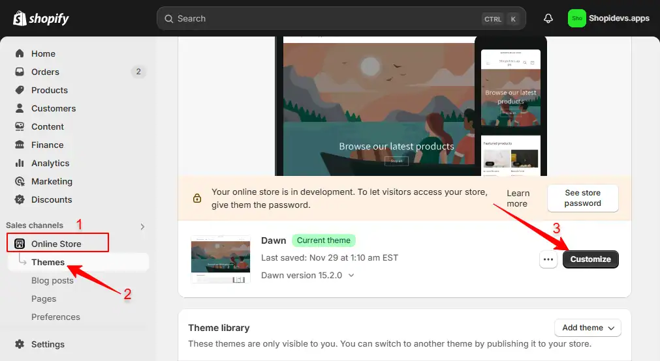Image resolution: width=660 pixels, height=361 pixels.
Task: Focus the Search input field
Action: coord(341,18)
